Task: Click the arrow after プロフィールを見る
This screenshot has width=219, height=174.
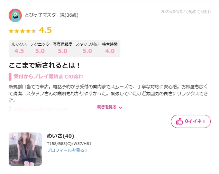Action: [86, 150]
